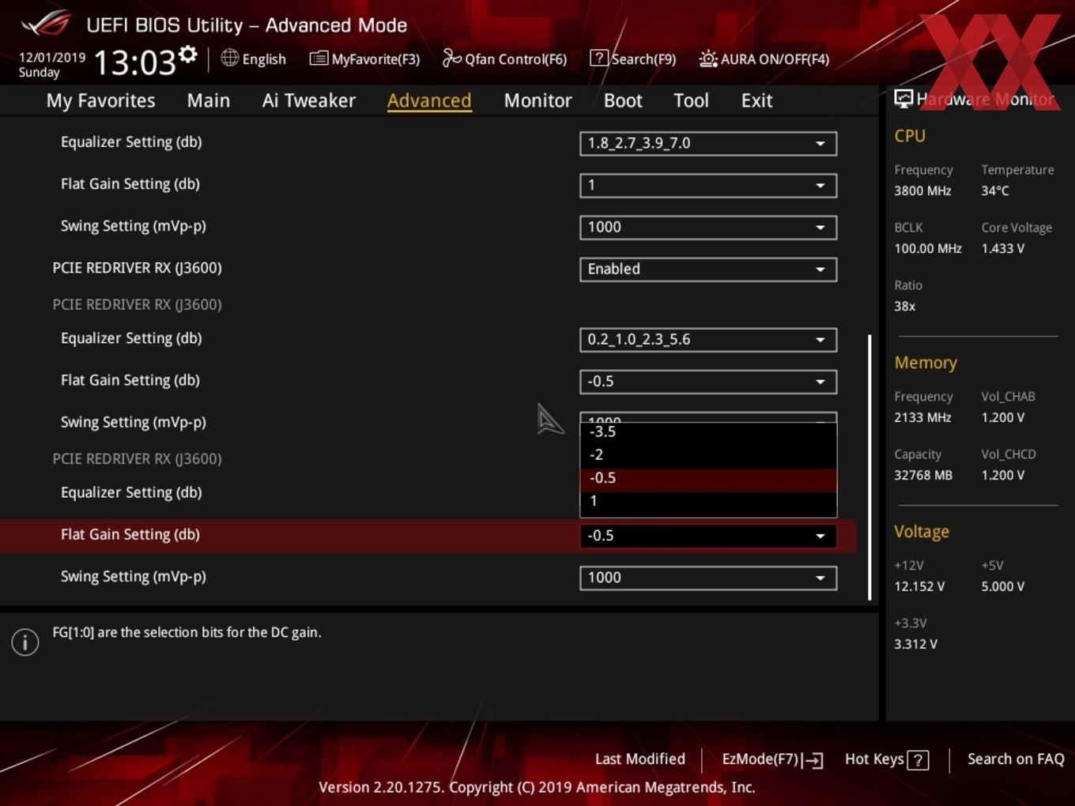Open Search on FAQ link
Viewport: 1075px width, 806px height.
1016,759
